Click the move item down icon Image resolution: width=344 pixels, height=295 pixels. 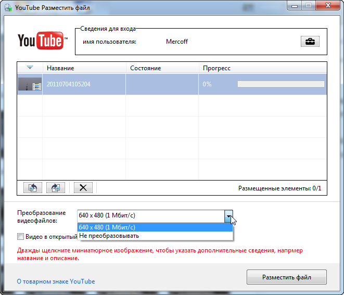(x=56, y=188)
